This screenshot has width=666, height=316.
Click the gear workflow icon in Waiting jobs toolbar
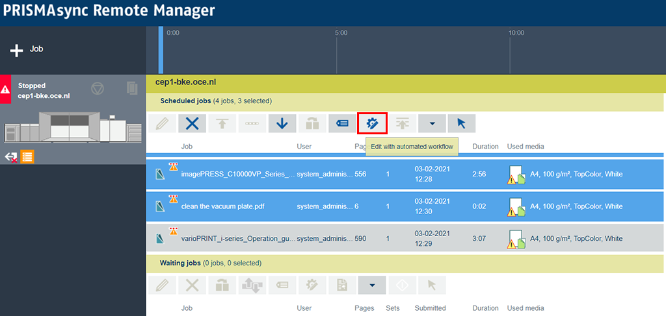312,285
